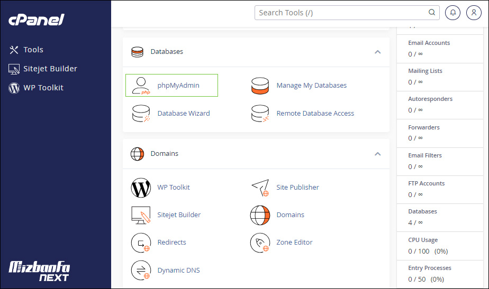Click WordPress icon beside WP Toolkit in sidebar
489x289 pixels.
(14, 88)
